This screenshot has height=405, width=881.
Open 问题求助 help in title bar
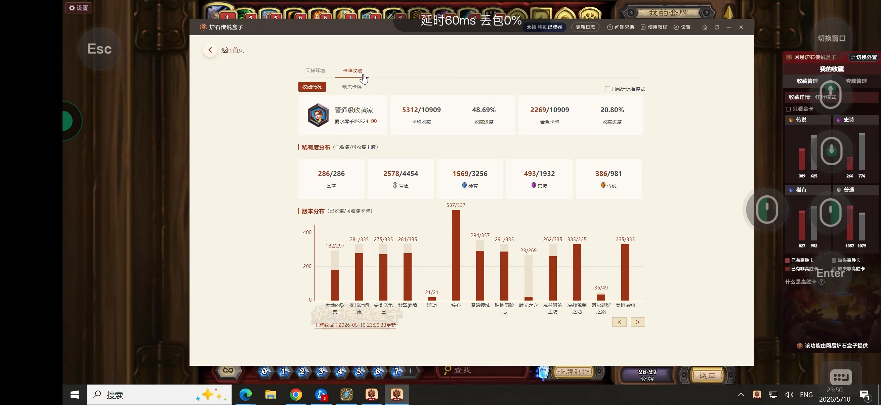tap(620, 27)
